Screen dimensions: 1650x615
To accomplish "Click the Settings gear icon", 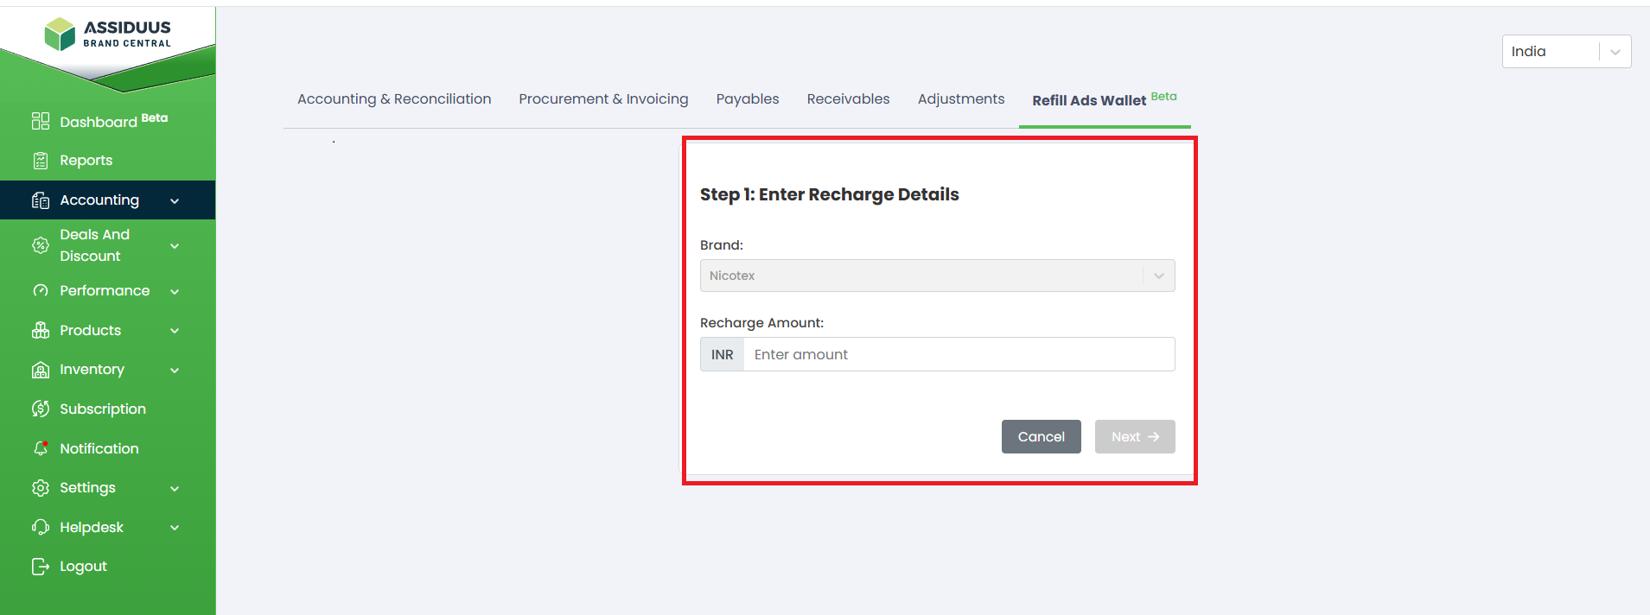I will (41, 488).
